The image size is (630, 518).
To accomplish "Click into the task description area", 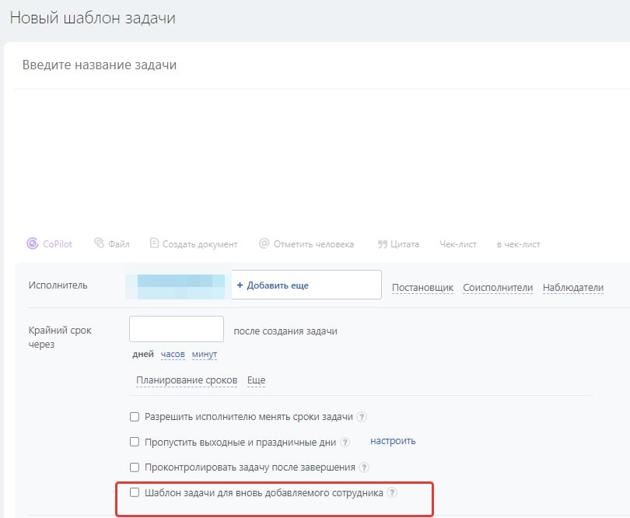I will 321,159.
